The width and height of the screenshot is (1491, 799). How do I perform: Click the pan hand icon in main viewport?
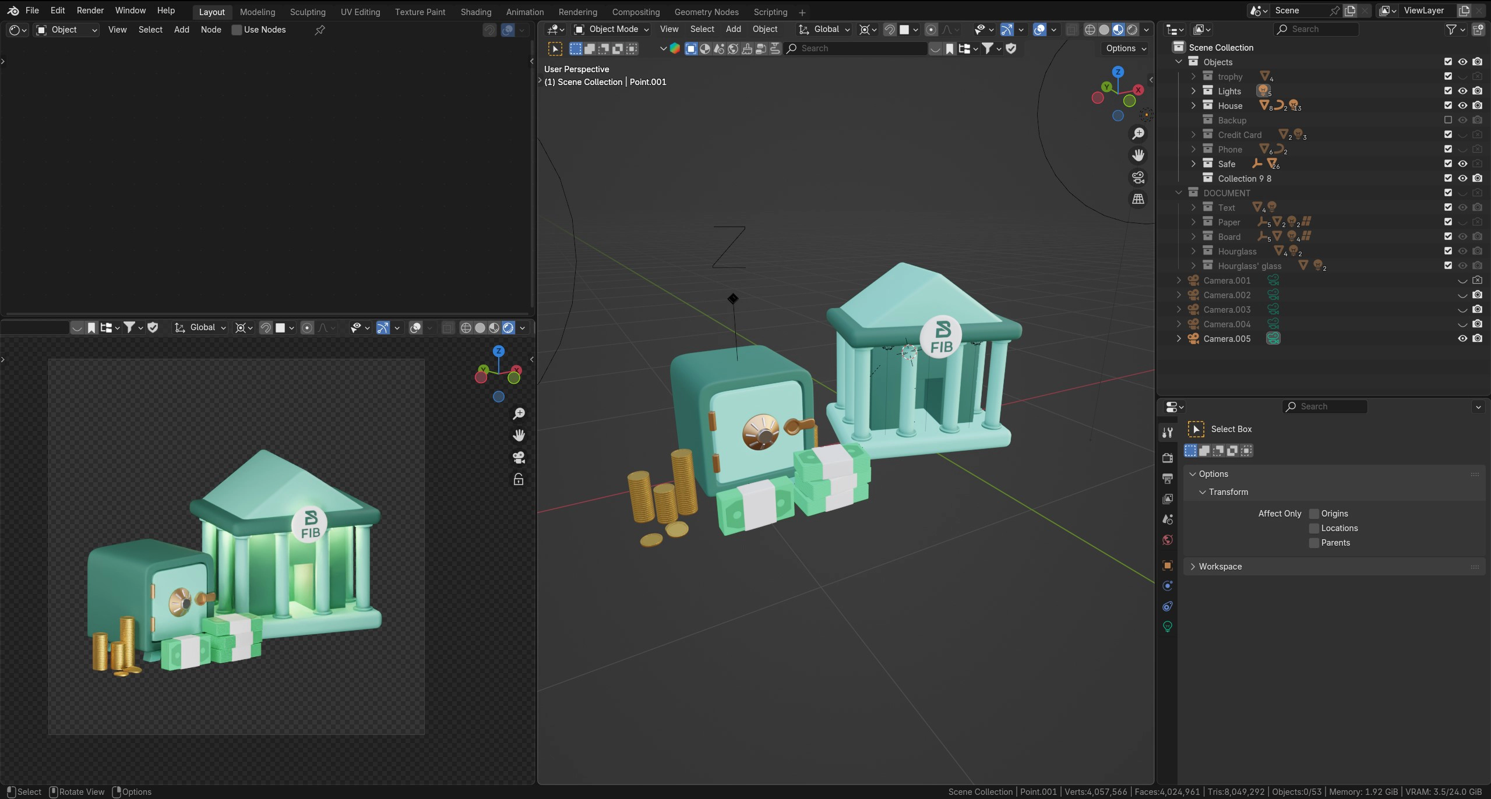[1138, 155]
